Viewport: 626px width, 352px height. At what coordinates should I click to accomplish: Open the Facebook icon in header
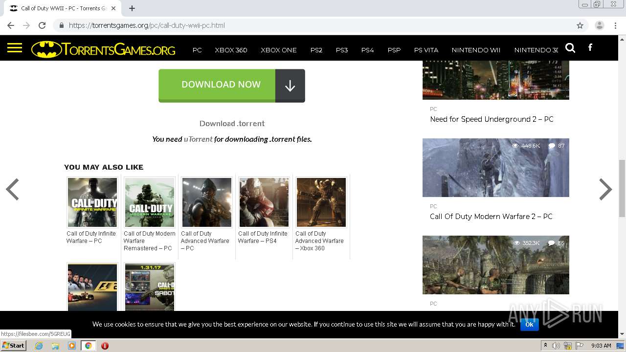590,47
